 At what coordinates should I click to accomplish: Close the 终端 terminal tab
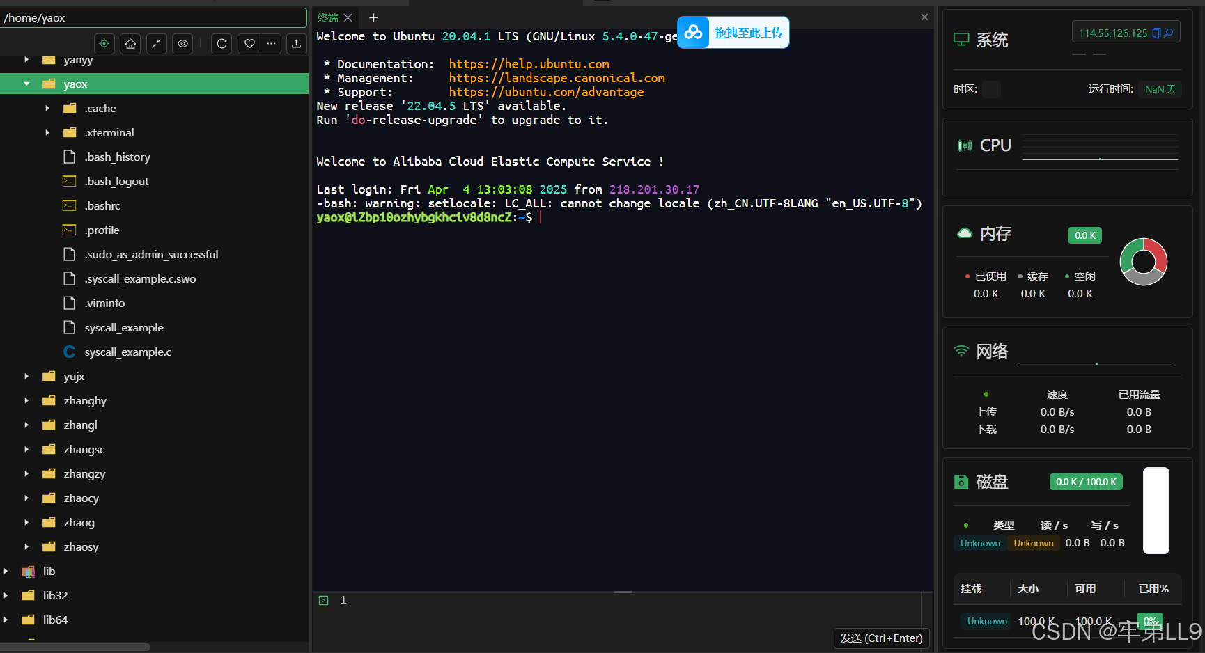[x=348, y=17]
